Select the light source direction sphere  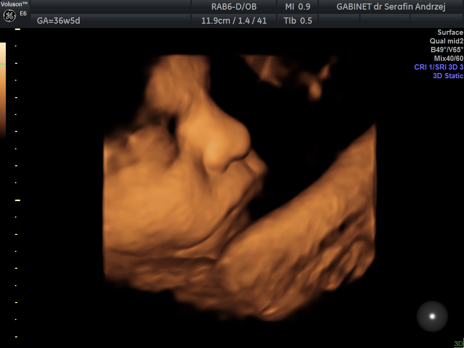pos(432,316)
